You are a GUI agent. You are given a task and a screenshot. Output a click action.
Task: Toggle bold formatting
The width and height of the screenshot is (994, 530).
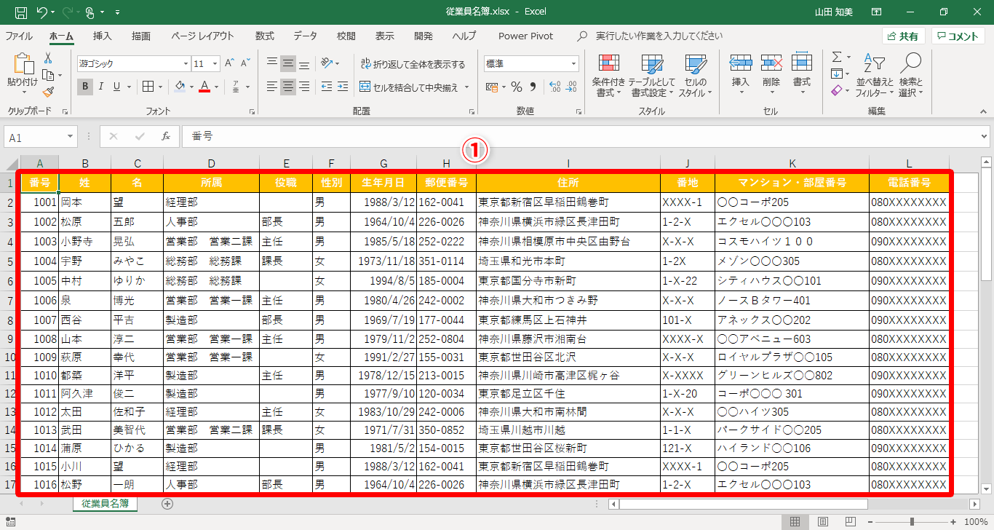coord(86,87)
